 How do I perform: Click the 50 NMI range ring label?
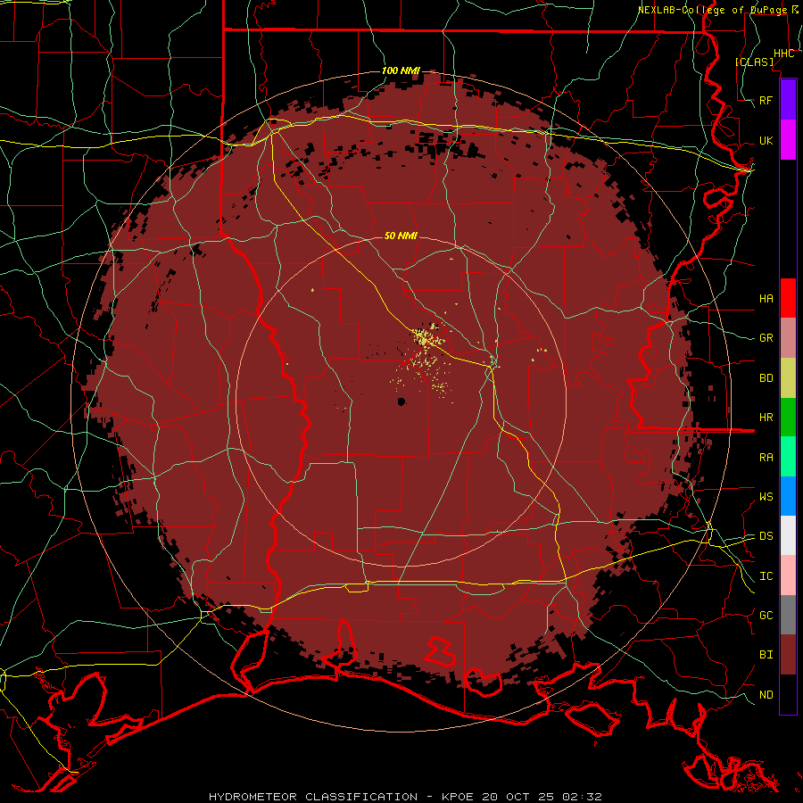(401, 236)
